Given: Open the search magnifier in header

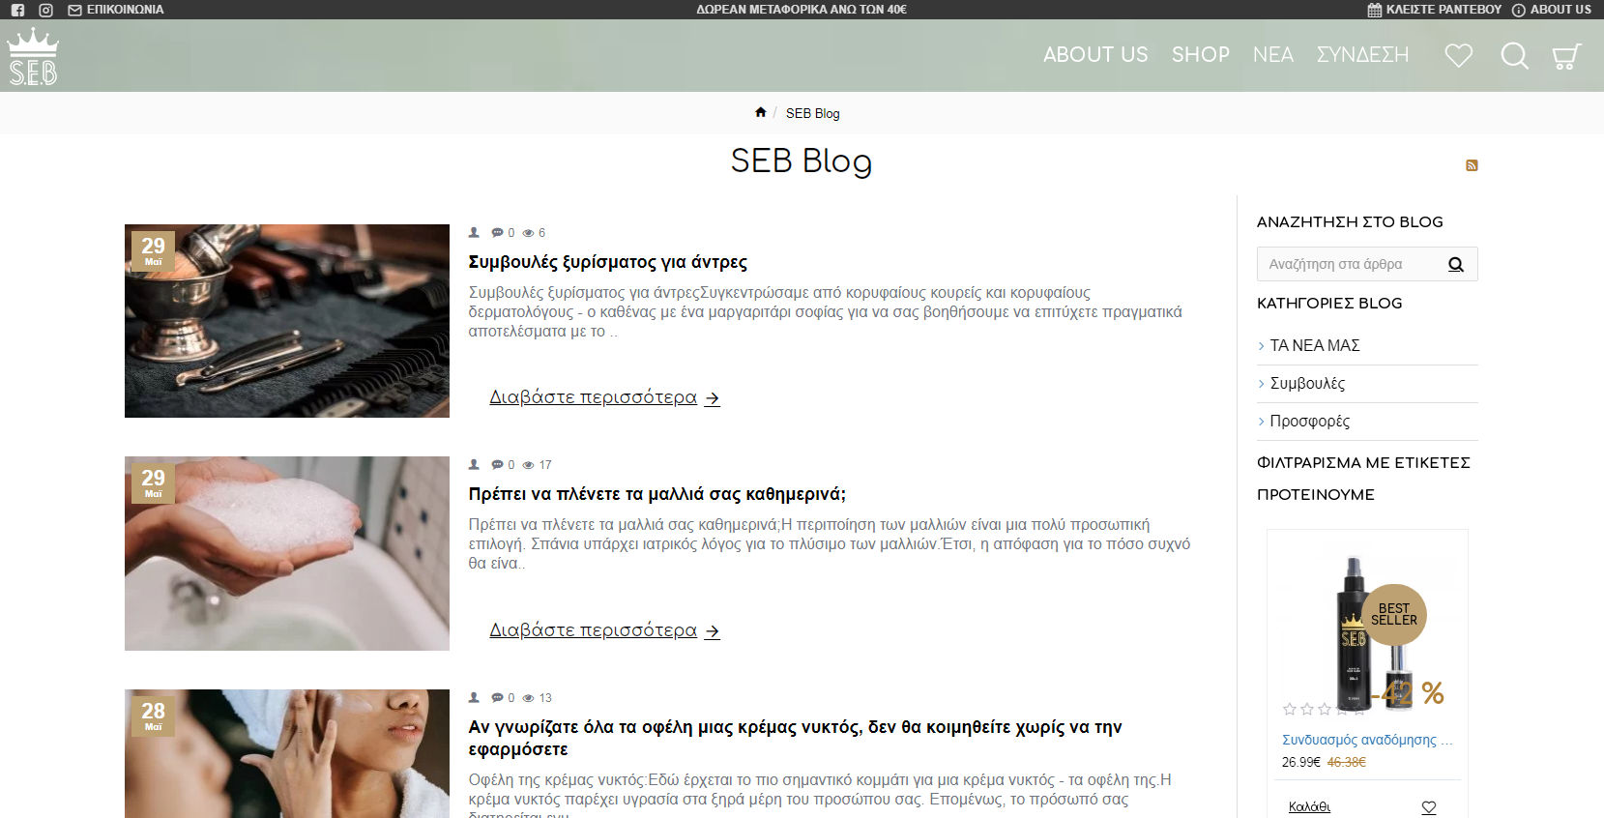Looking at the screenshot, I should (1514, 55).
